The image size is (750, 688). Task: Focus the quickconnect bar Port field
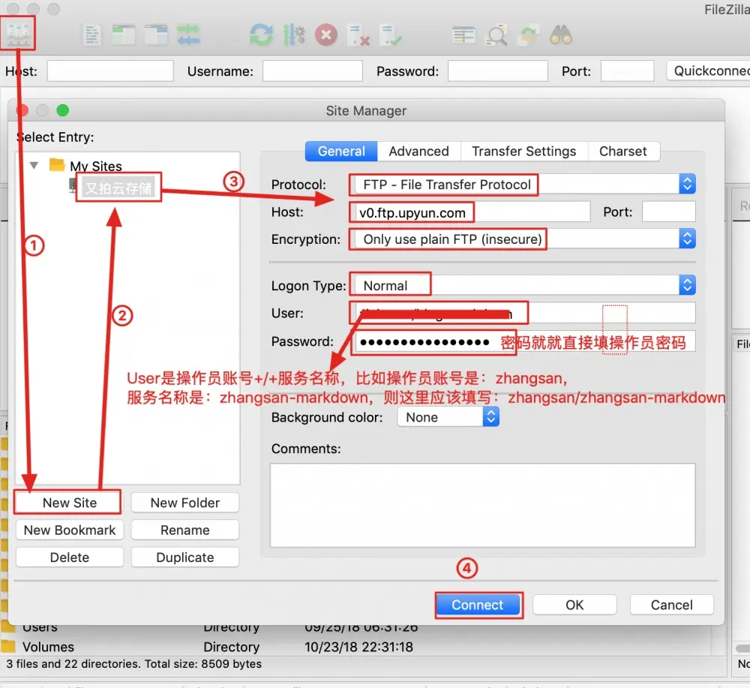pyautogui.click(x=627, y=71)
